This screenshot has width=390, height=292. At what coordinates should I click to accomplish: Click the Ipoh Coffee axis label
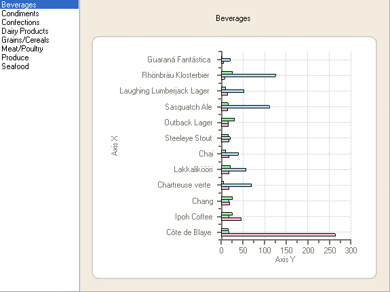[x=193, y=217]
